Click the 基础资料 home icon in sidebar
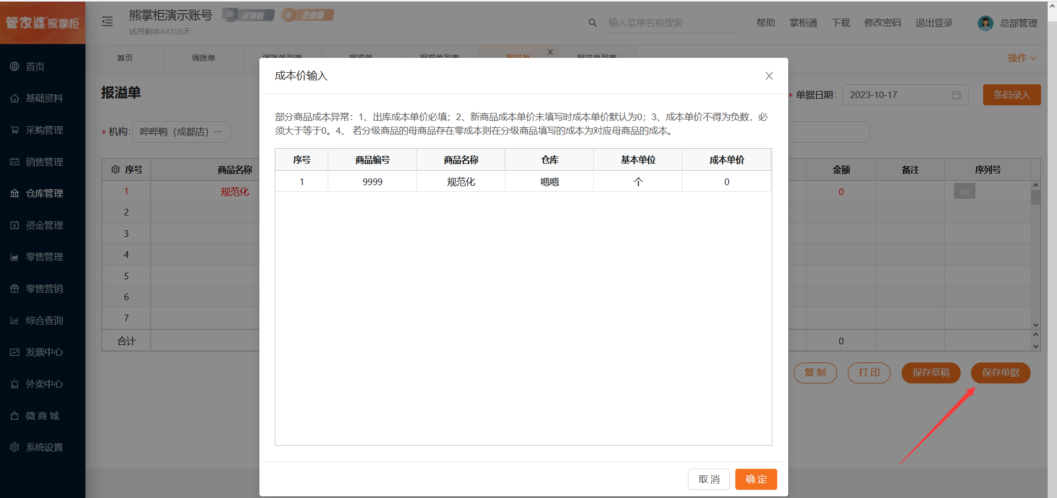The width and height of the screenshot is (1057, 498). pyautogui.click(x=15, y=98)
